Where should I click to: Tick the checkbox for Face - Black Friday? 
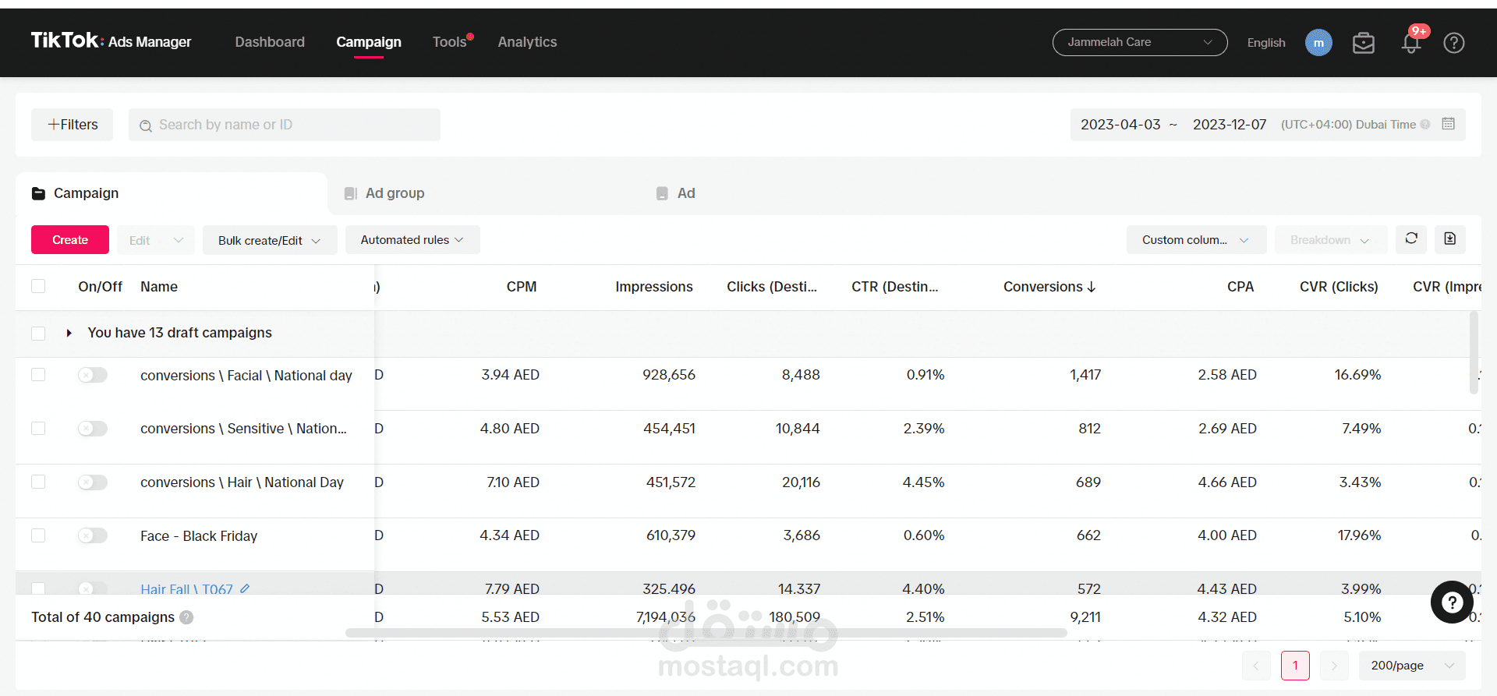(x=38, y=535)
